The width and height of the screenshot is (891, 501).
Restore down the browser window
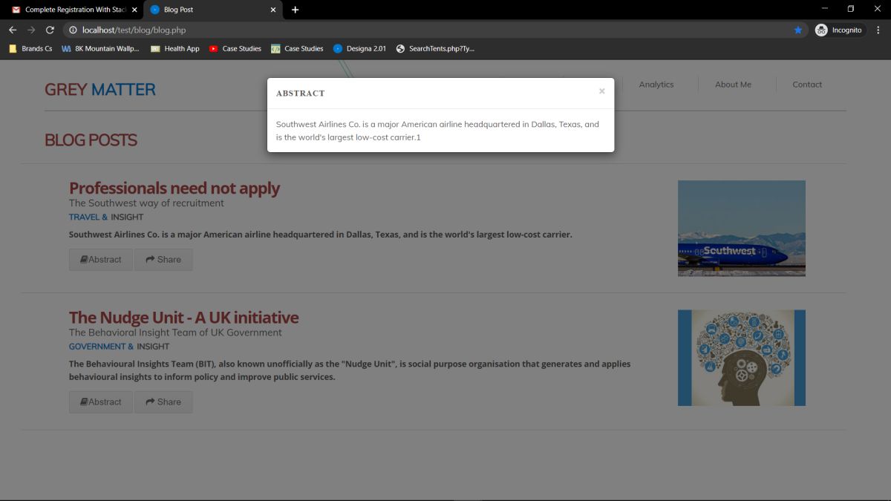pos(851,9)
